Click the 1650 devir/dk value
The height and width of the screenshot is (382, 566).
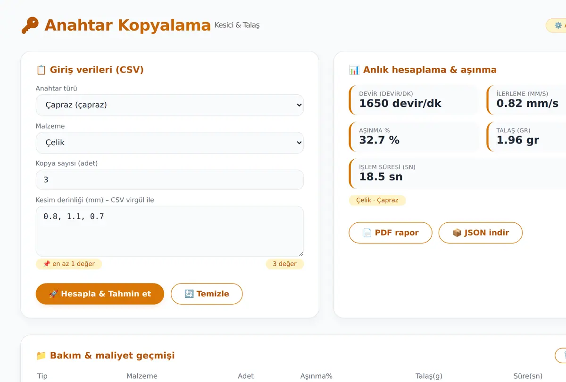click(400, 104)
